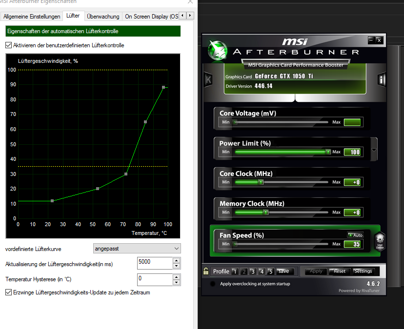Click the Temperatur Hysterese input field
The width and height of the screenshot is (404, 329).
(x=155, y=280)
